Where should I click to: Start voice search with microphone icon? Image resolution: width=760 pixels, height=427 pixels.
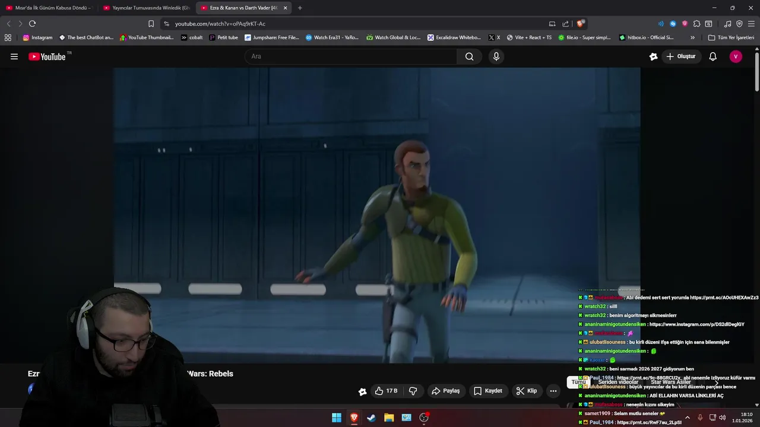[496, 56]
